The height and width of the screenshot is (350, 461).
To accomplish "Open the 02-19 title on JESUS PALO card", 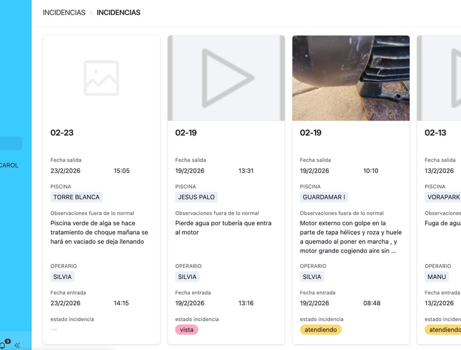I will [186, 132].
